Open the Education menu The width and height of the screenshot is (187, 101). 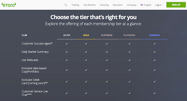tap(118, 5)
